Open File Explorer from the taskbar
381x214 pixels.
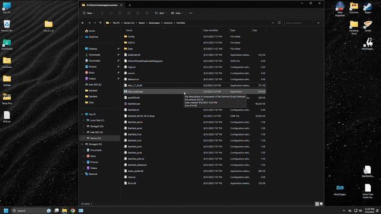[64, 210]
